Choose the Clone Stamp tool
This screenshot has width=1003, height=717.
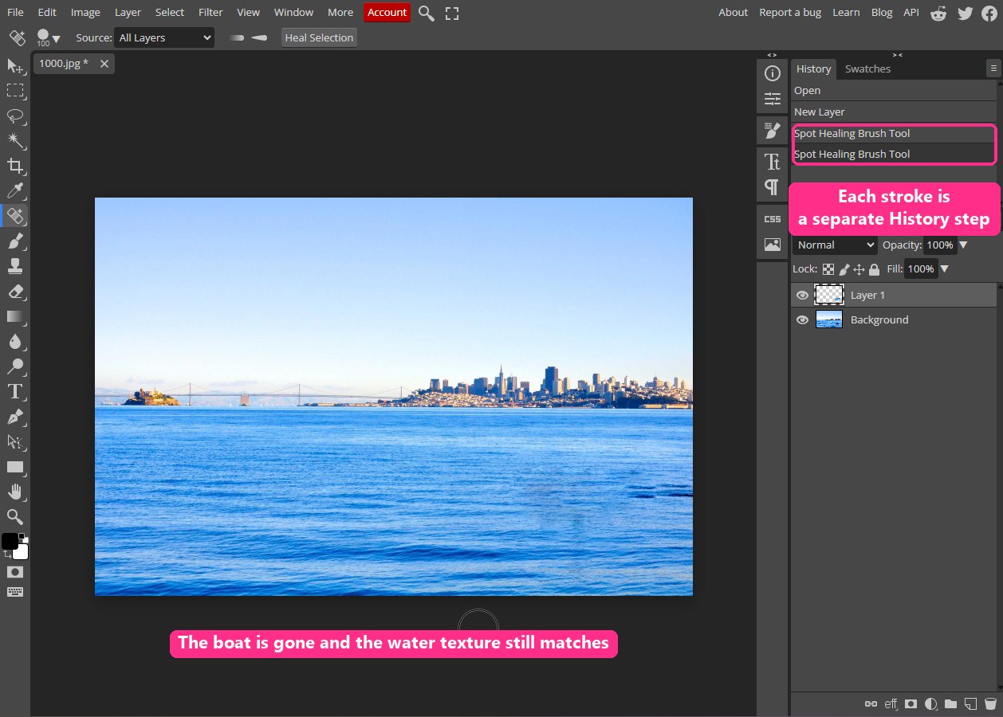(15, 265)
